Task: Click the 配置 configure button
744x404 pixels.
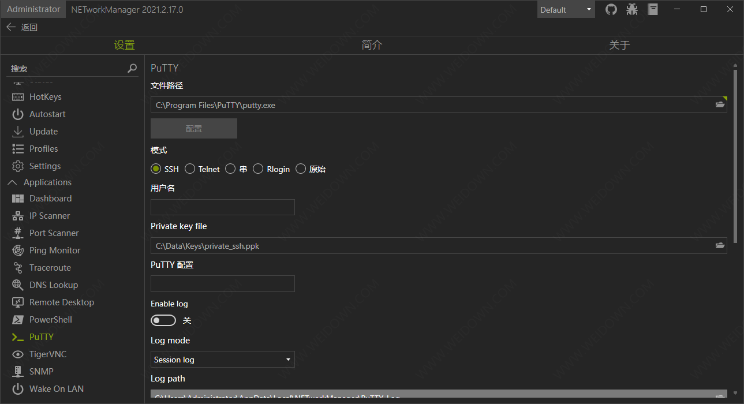Action: (x=194, y=129)
